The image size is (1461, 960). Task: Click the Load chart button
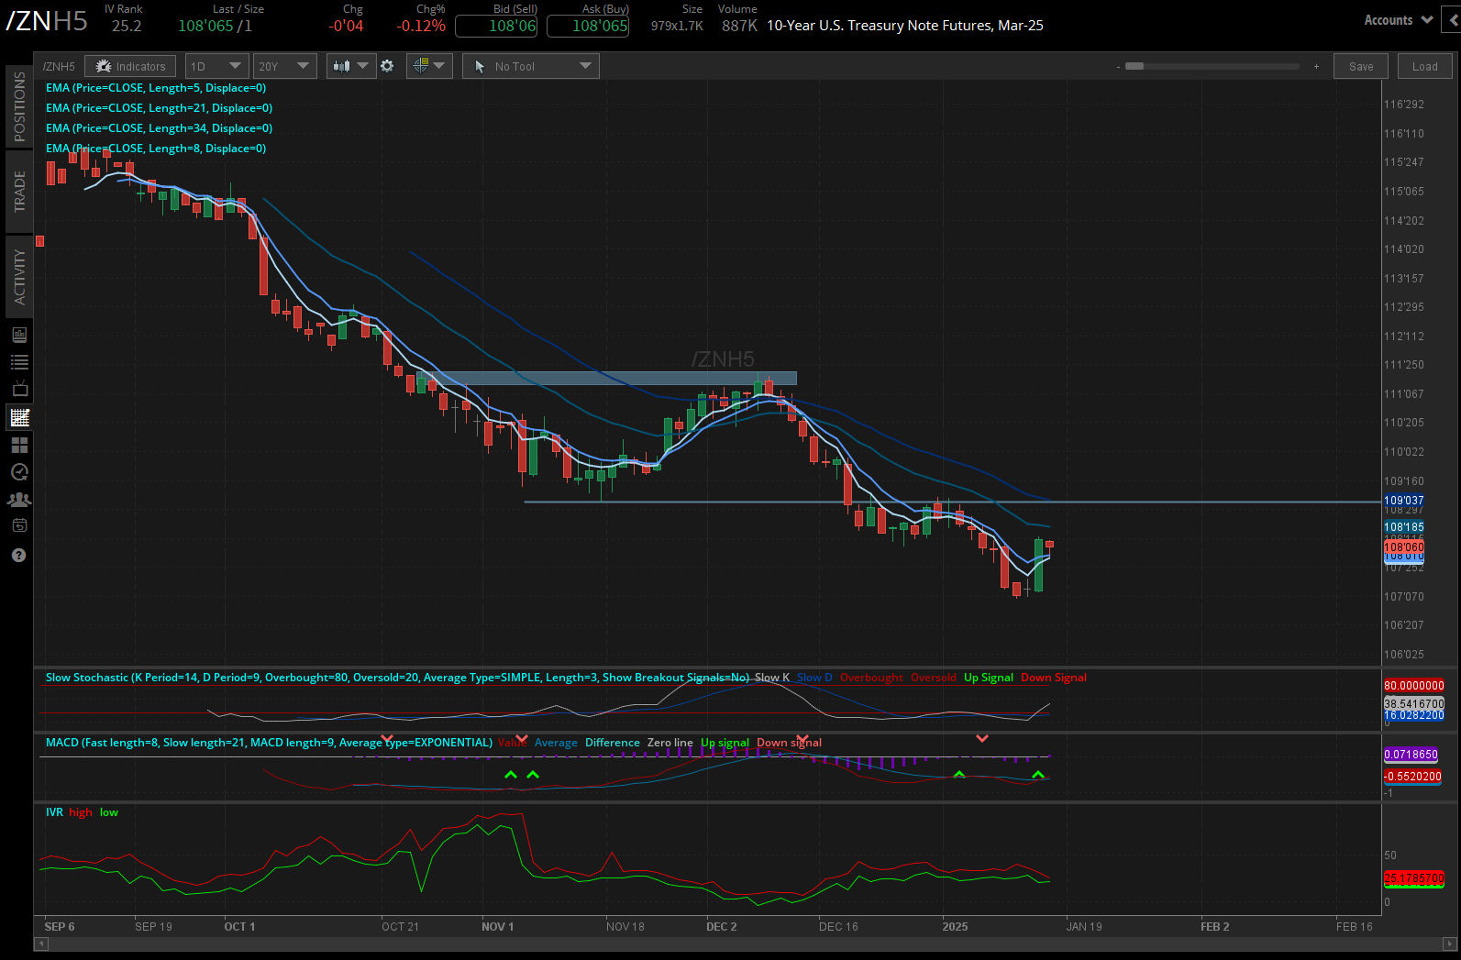[1425, 66]
